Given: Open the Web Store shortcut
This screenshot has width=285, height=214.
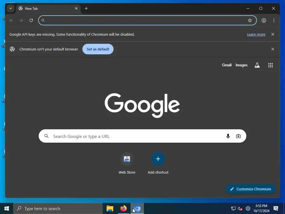Looking at the screenshot, I should pyautogui.click(x=127, y=163).
